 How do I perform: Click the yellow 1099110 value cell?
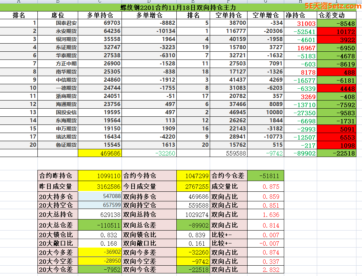pos(100,176)
